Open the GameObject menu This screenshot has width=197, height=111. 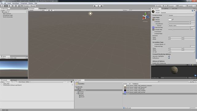click(16, 3)
